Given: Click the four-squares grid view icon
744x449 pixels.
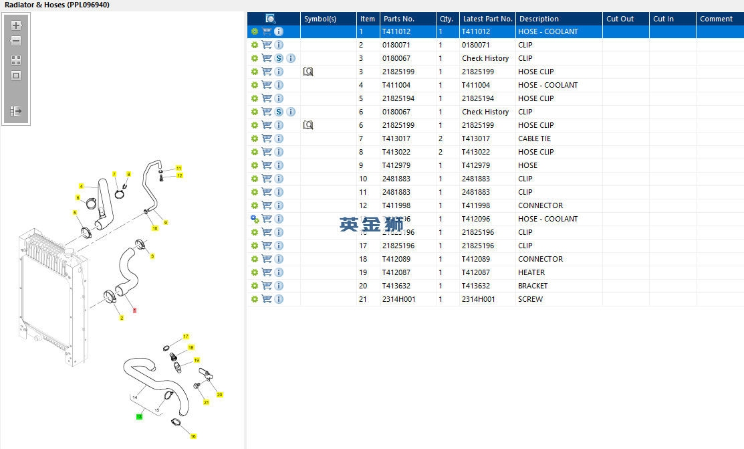Looking at the screenshot, I should click(x=16, y=60).
